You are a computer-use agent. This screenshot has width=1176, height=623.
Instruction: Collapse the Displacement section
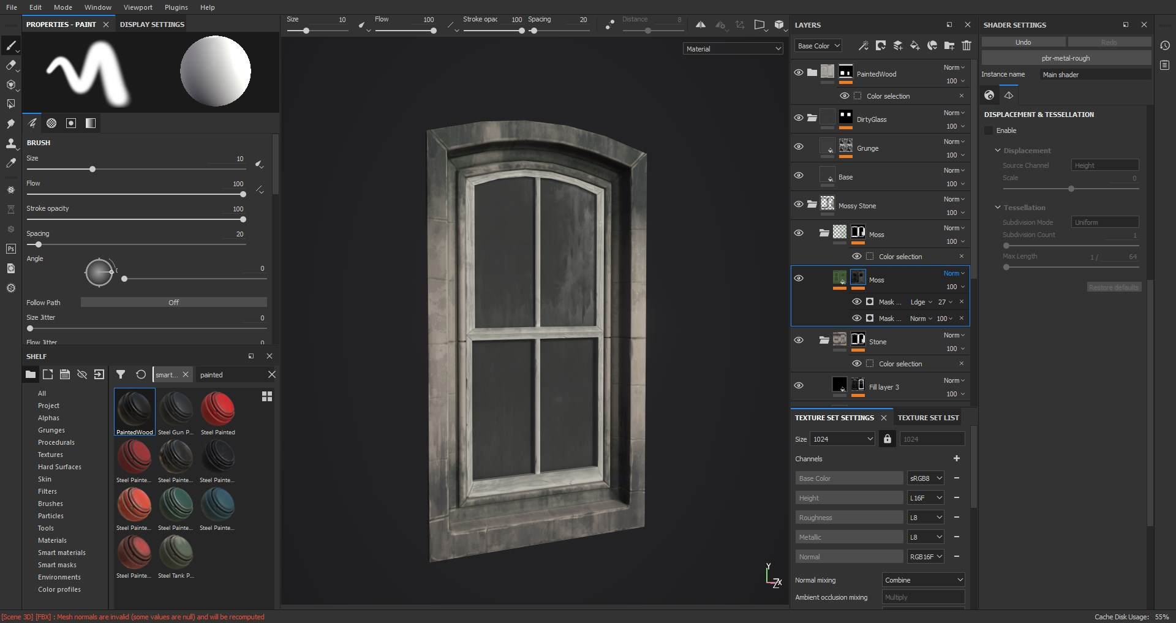(998, 150)
